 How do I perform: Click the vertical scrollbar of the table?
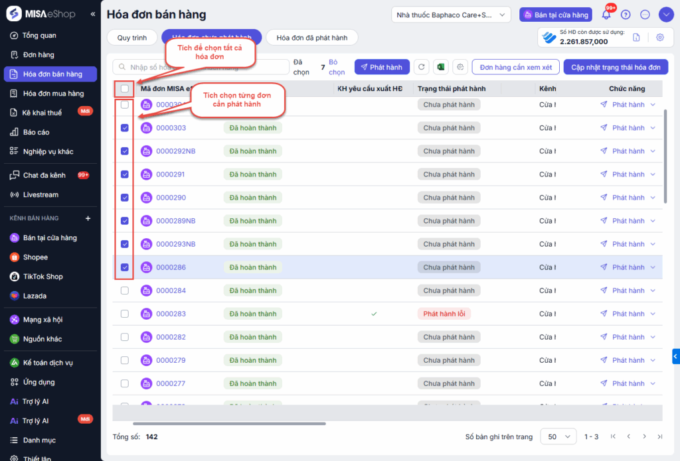tap(665, 157)
